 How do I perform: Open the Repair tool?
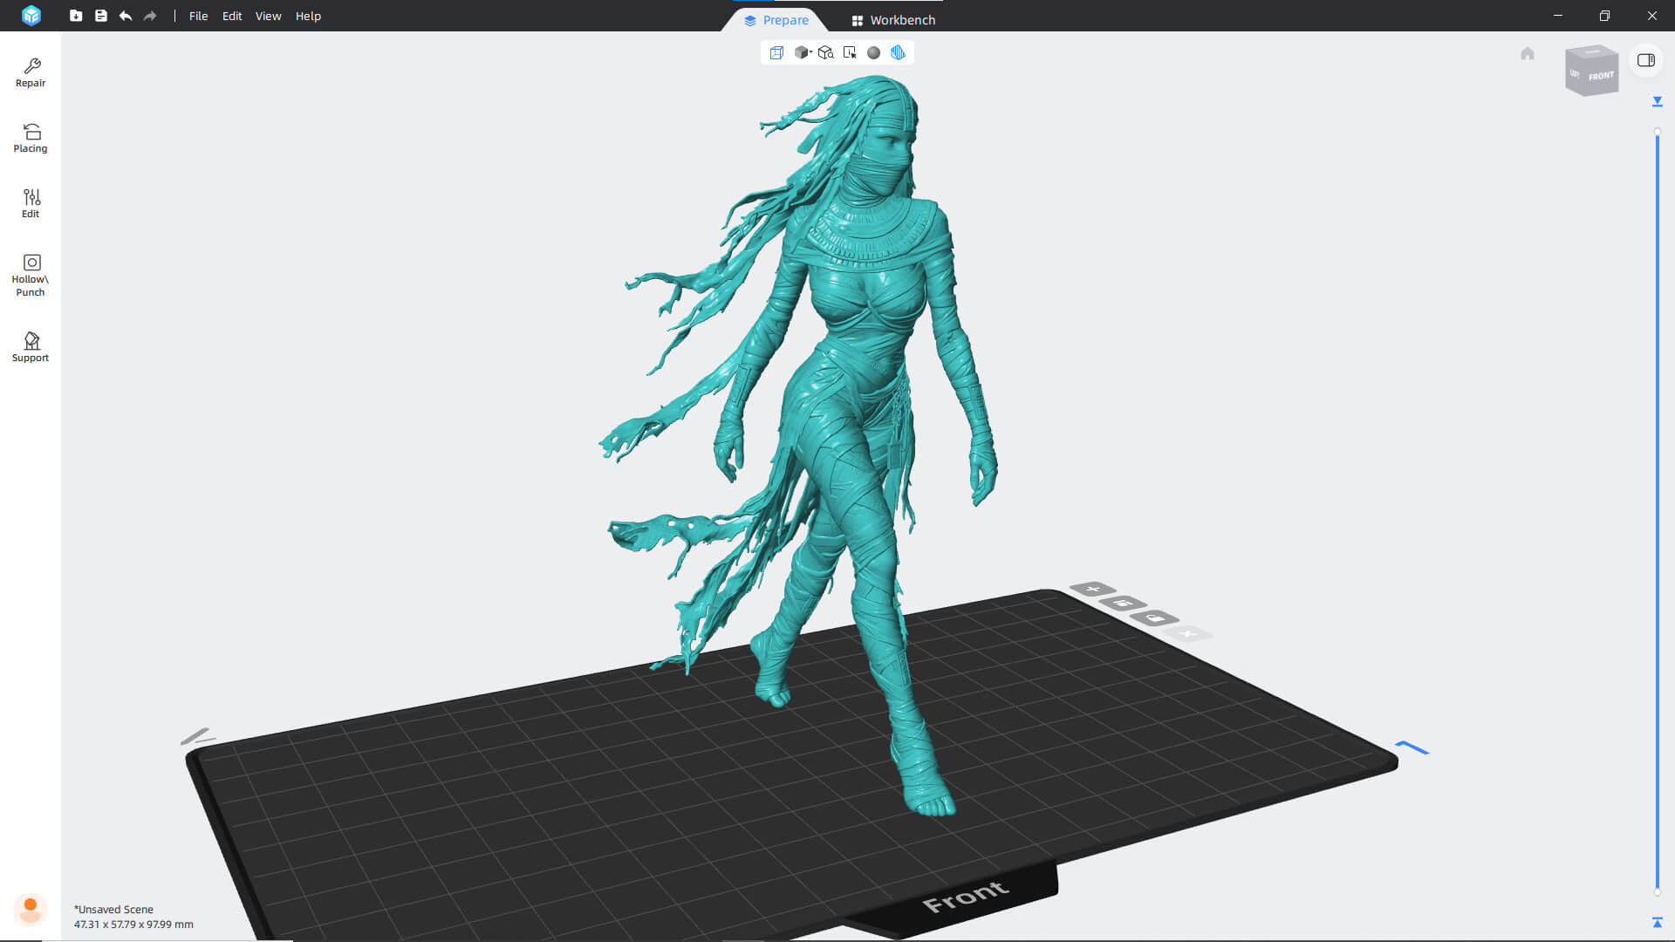(x=31, y=72)
